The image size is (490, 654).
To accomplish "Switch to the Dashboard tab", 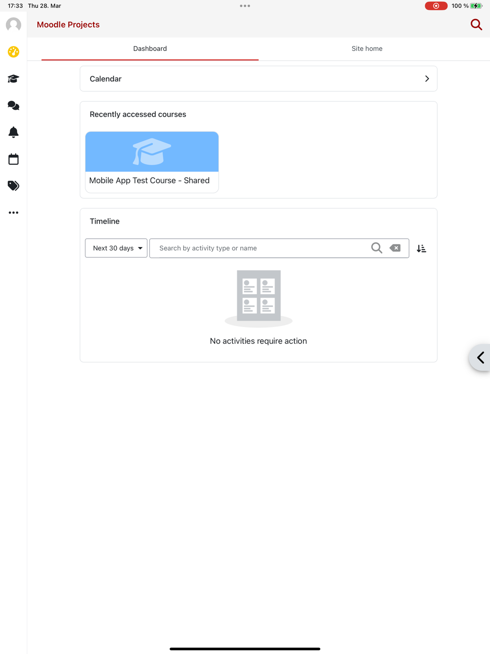I will click(150, 49).
